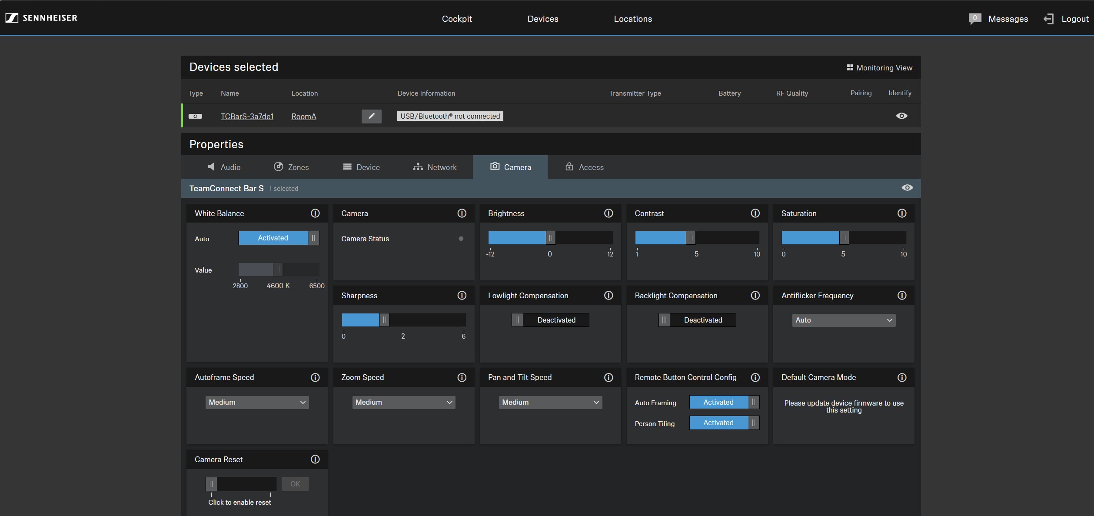
Task: Toggle Lowlight Compensation switch
Action: point(550,320)
